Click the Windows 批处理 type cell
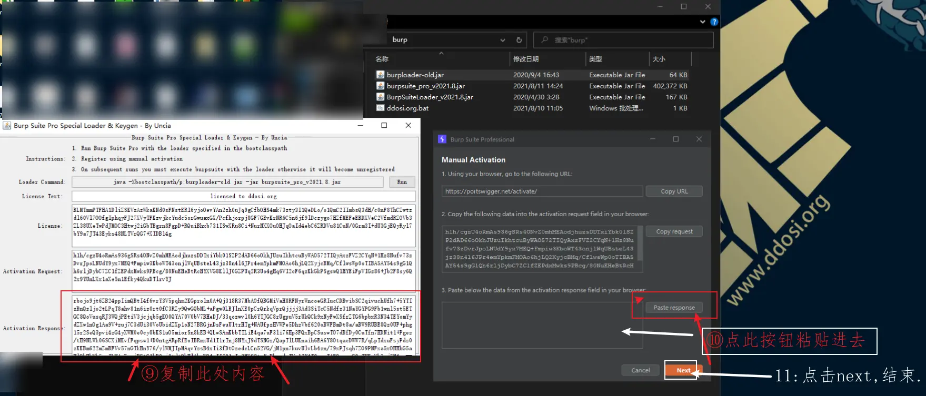 point(616,108)
